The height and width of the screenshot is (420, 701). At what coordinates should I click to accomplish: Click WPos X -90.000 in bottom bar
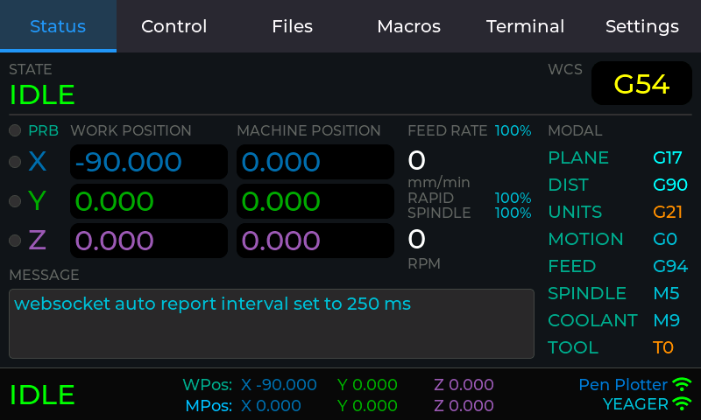(279, 384)
